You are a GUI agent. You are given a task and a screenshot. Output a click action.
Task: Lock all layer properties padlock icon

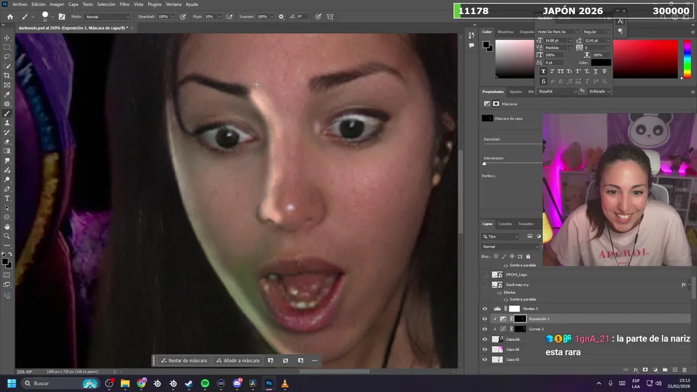[x=528, y=256]
